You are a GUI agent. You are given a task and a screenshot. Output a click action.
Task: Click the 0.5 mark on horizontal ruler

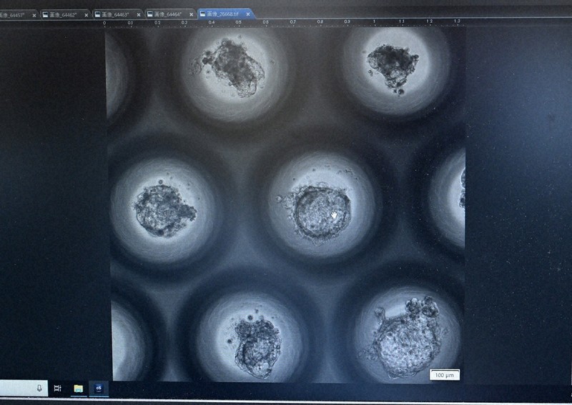click(x=238, y=22)
